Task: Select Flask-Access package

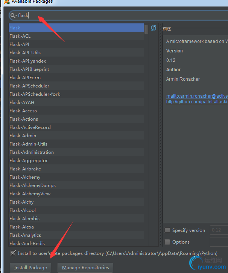Action: click(x=76, y=111)
